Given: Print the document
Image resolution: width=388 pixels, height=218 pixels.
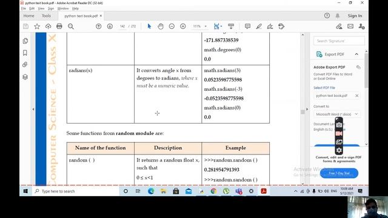Looking at the screenshot, I should point(59,26).
